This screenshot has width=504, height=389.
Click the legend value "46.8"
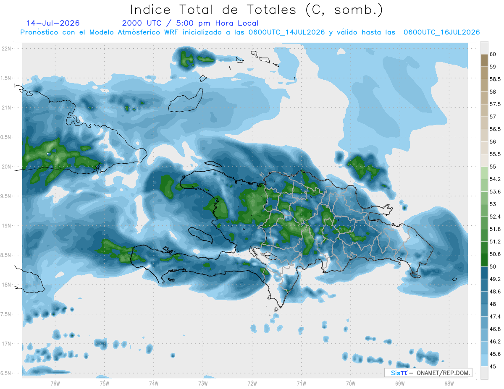click(x=495, y=329)
